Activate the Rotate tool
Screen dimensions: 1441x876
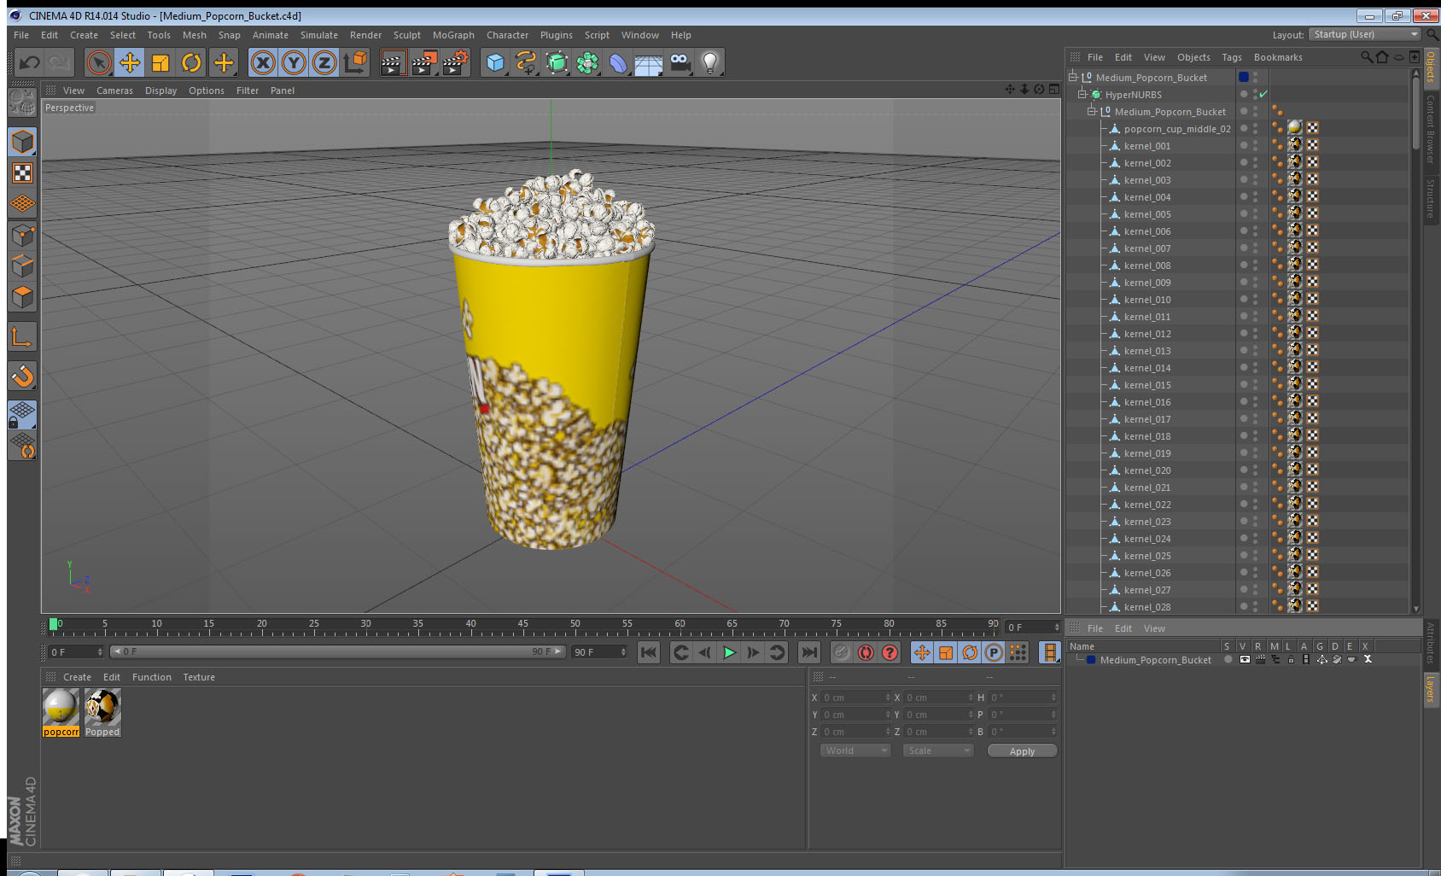click(191, 62)
